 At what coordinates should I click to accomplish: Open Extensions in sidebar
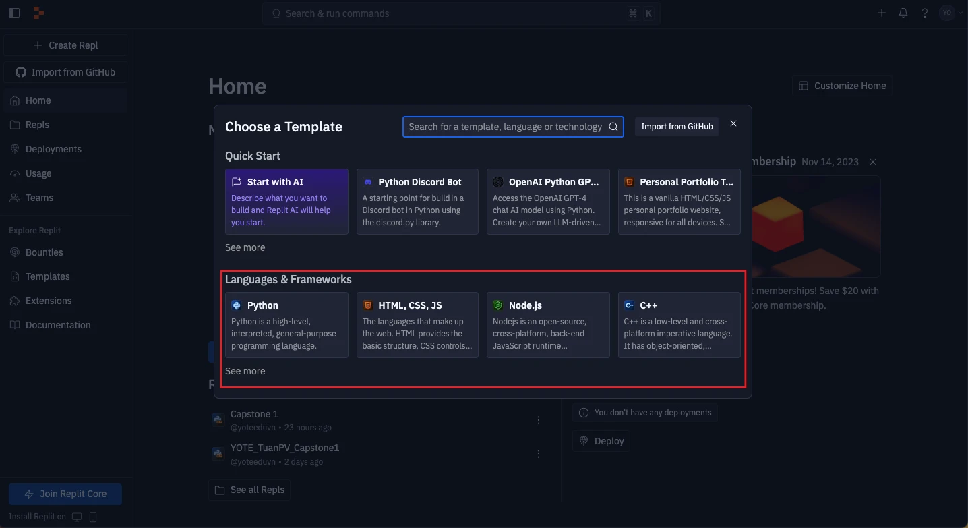click(65, 301)
